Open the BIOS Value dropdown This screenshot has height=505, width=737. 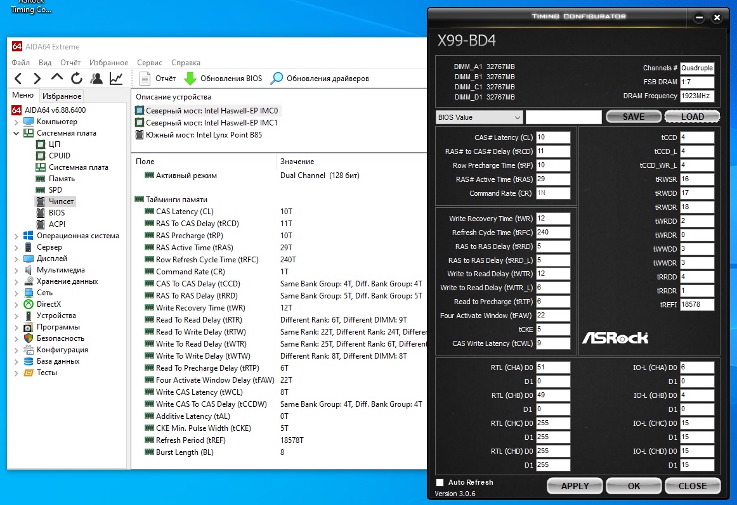[479, 117]
